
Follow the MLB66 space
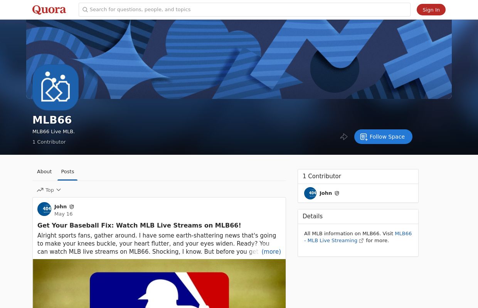[x=383, y=137]
